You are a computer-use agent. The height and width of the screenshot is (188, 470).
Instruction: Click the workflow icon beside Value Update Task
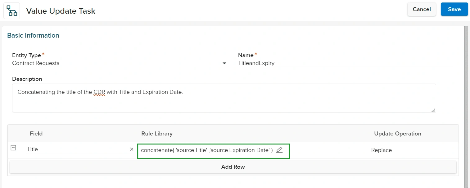coord(12,11)
